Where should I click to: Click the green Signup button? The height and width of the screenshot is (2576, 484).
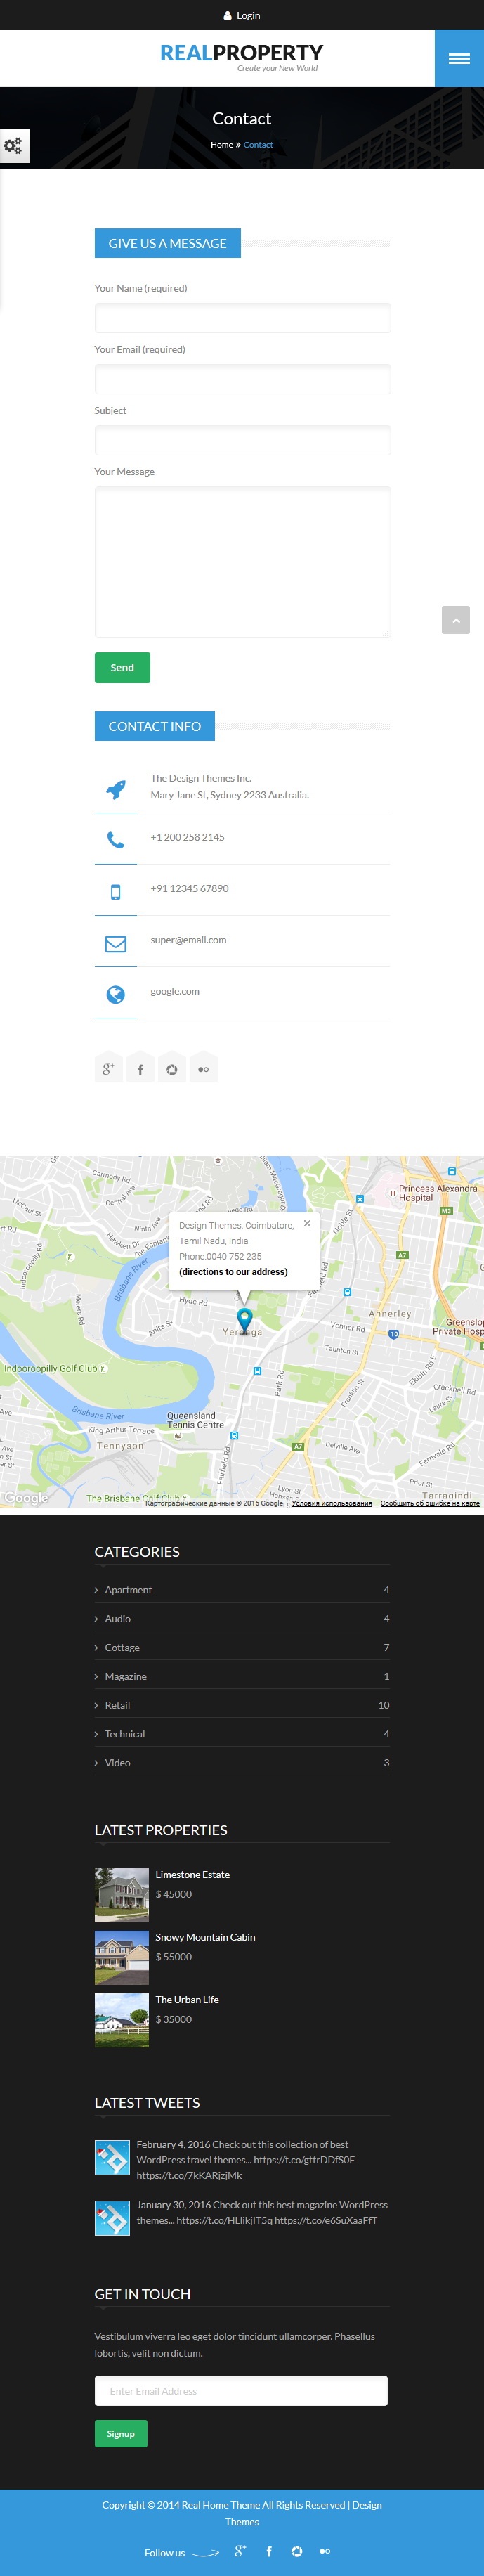[x=121, y=2434]
